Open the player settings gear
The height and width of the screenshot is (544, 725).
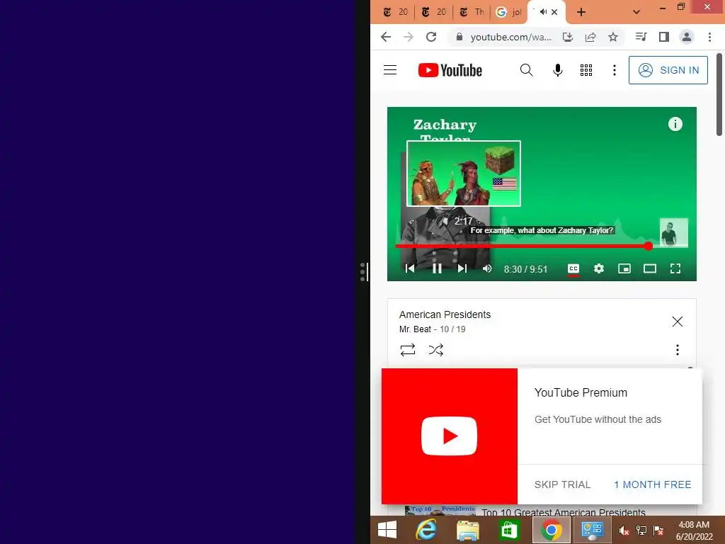599,268
